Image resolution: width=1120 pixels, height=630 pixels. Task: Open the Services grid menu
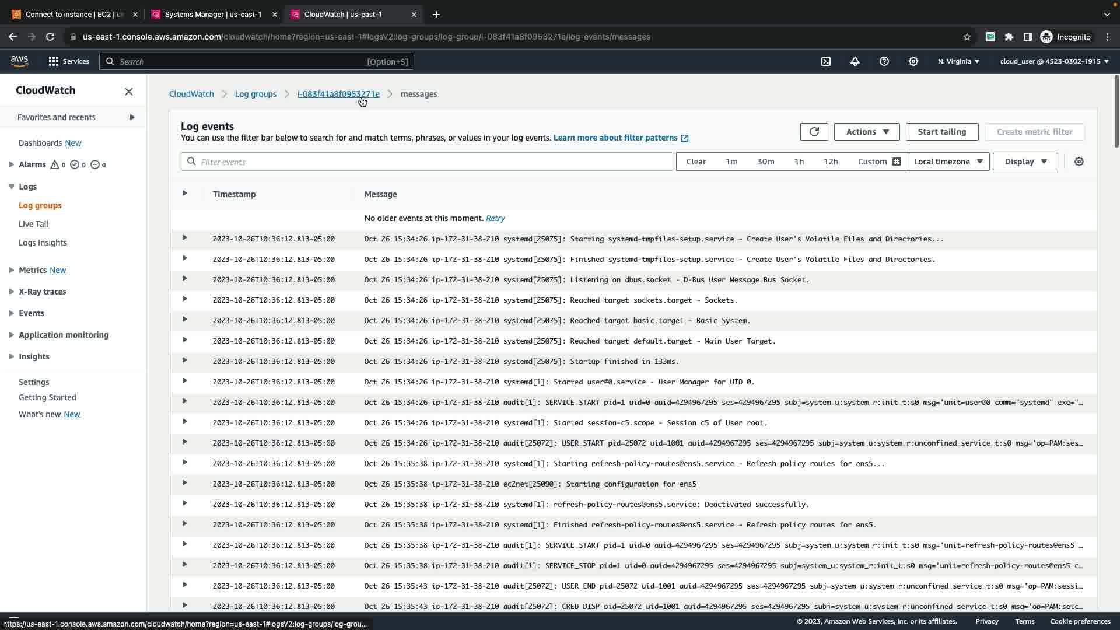tap(68, 61)
